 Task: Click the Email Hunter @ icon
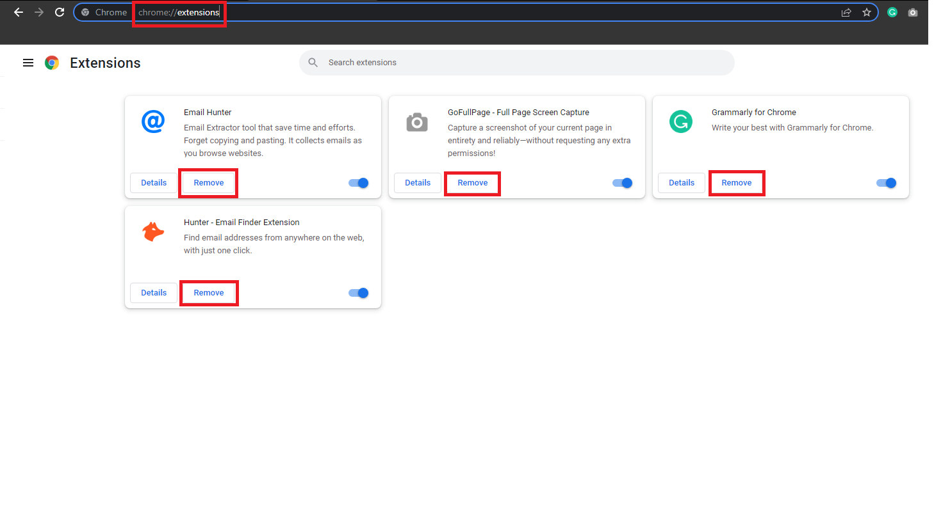tap(153, 122)
